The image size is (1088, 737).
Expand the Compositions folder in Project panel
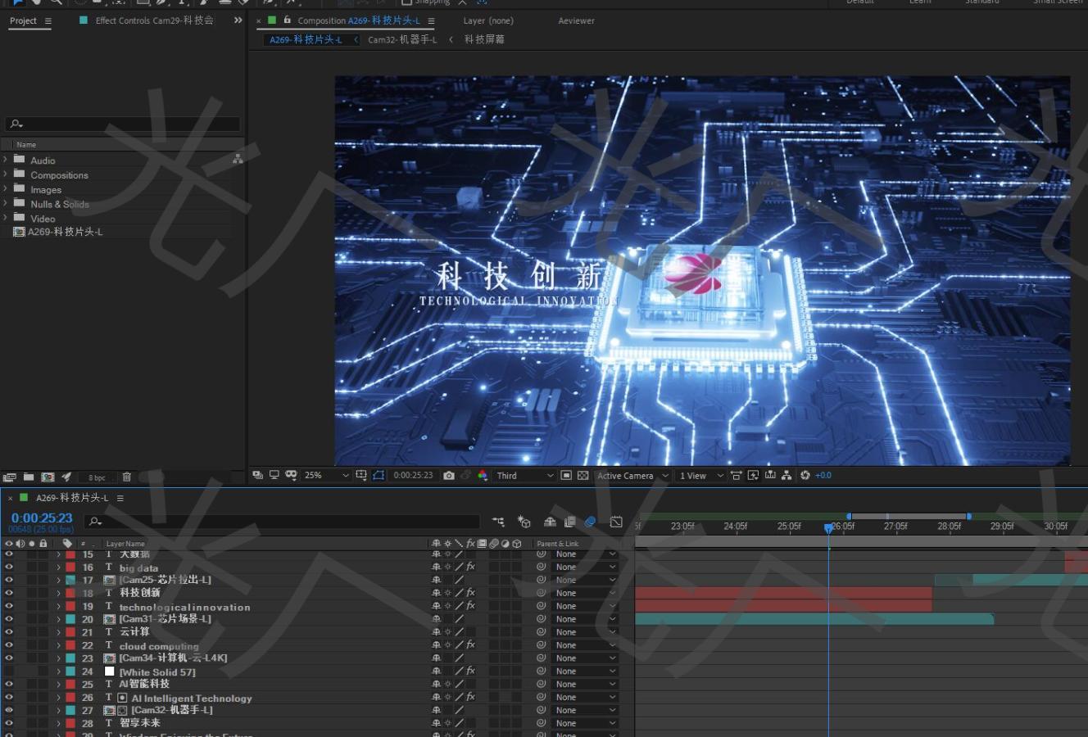click(x=6, y=174)
